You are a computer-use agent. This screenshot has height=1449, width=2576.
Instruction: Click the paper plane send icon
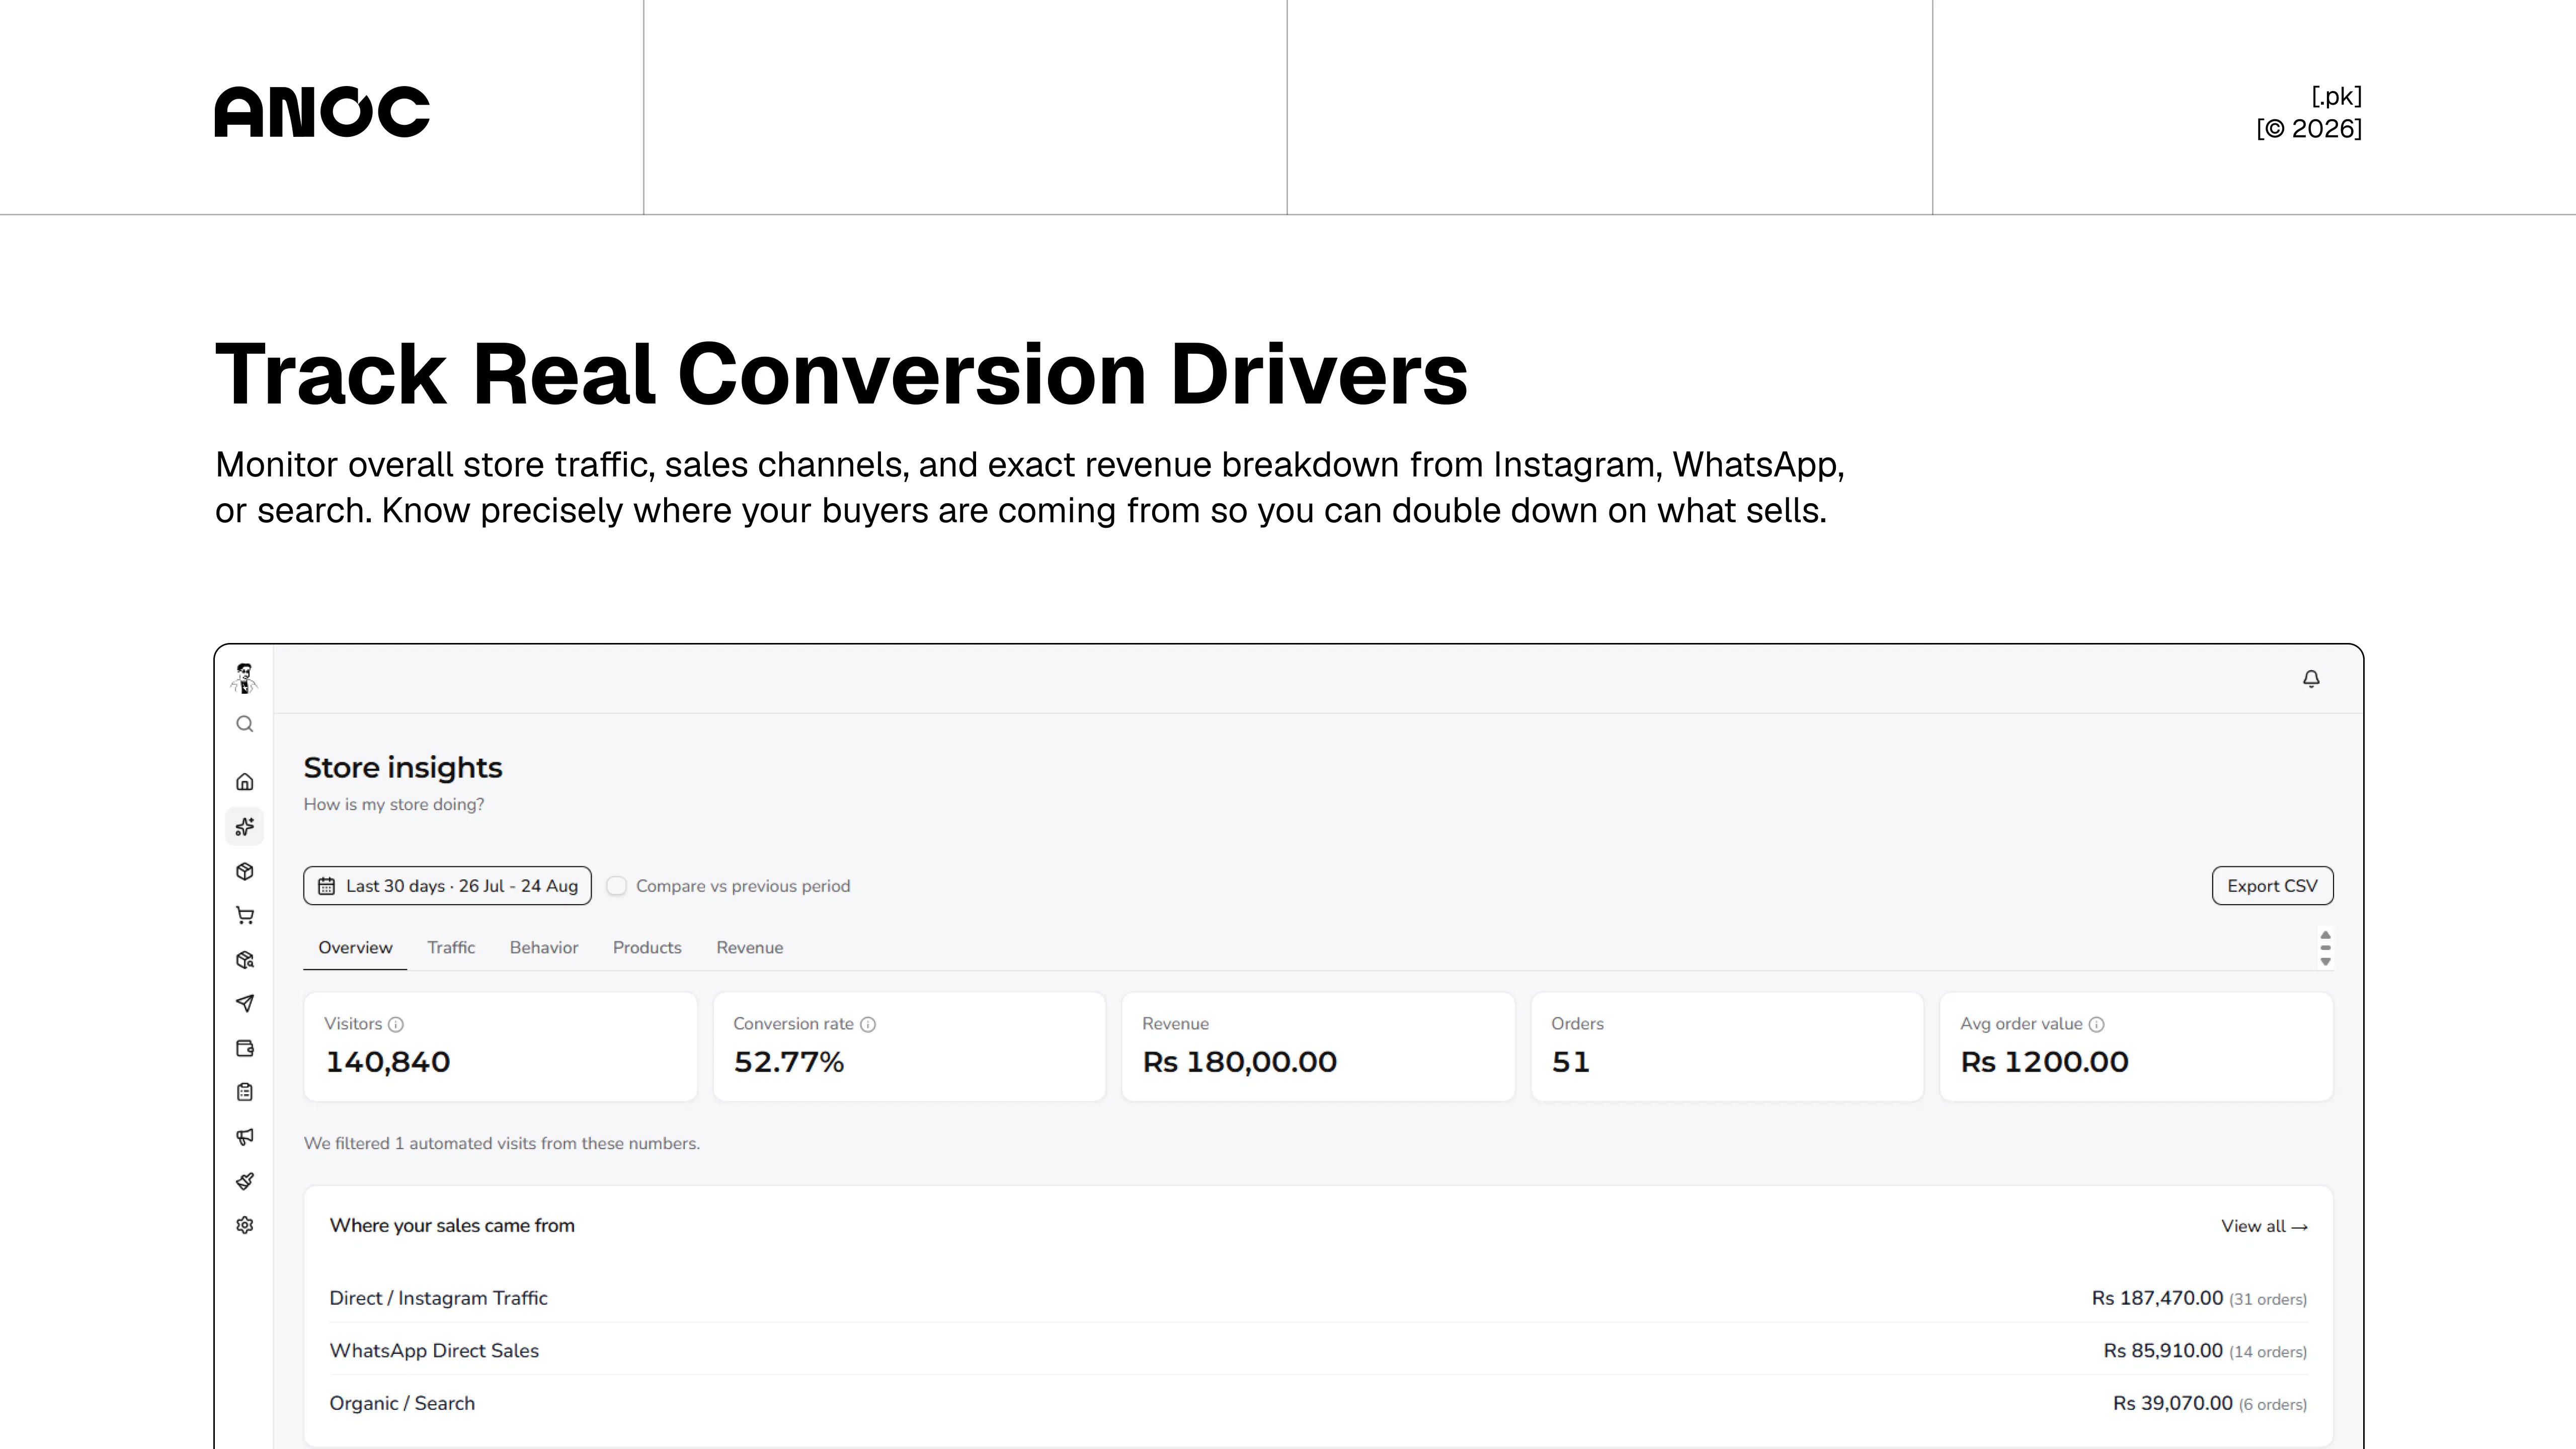245,1003
